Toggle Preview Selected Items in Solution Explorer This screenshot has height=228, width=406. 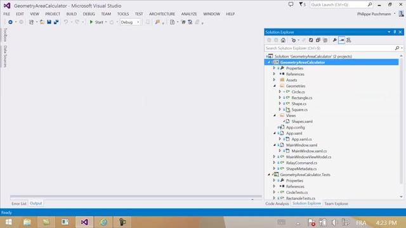[341, 40]
